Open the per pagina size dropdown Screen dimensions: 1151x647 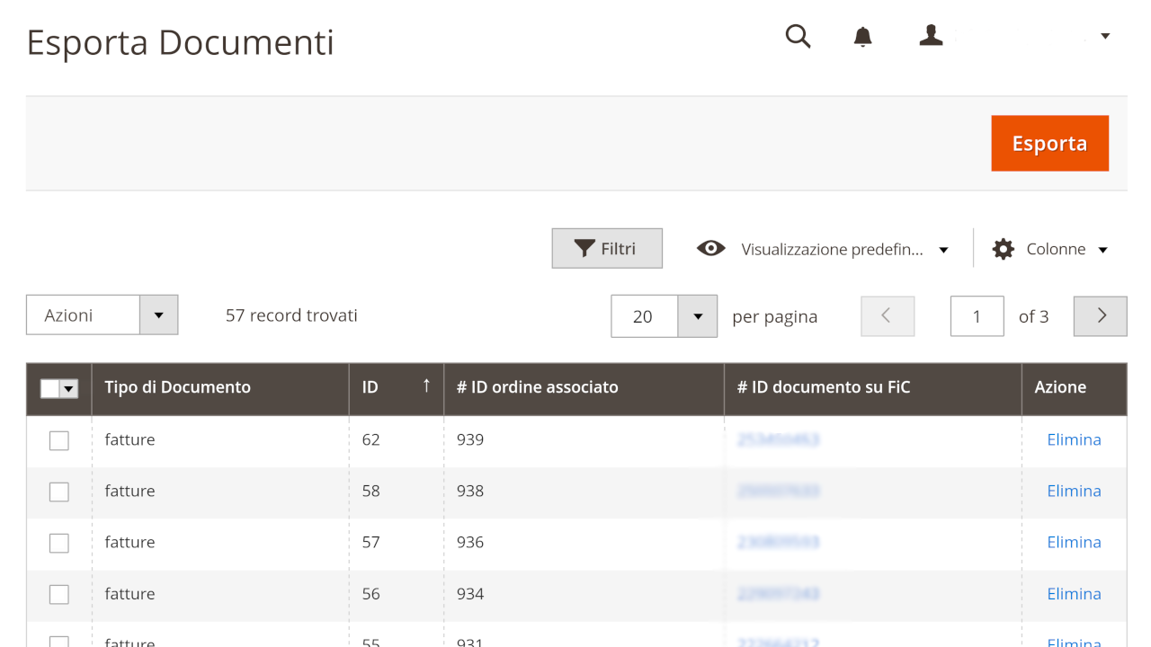pos(697,316)
